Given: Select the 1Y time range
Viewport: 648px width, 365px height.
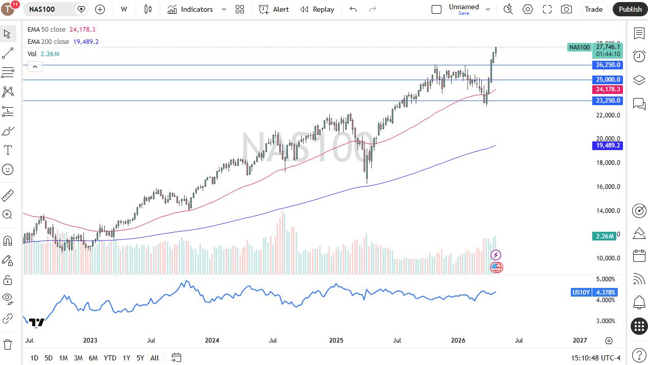Looking at the screenshot, I should pos(126,358).
